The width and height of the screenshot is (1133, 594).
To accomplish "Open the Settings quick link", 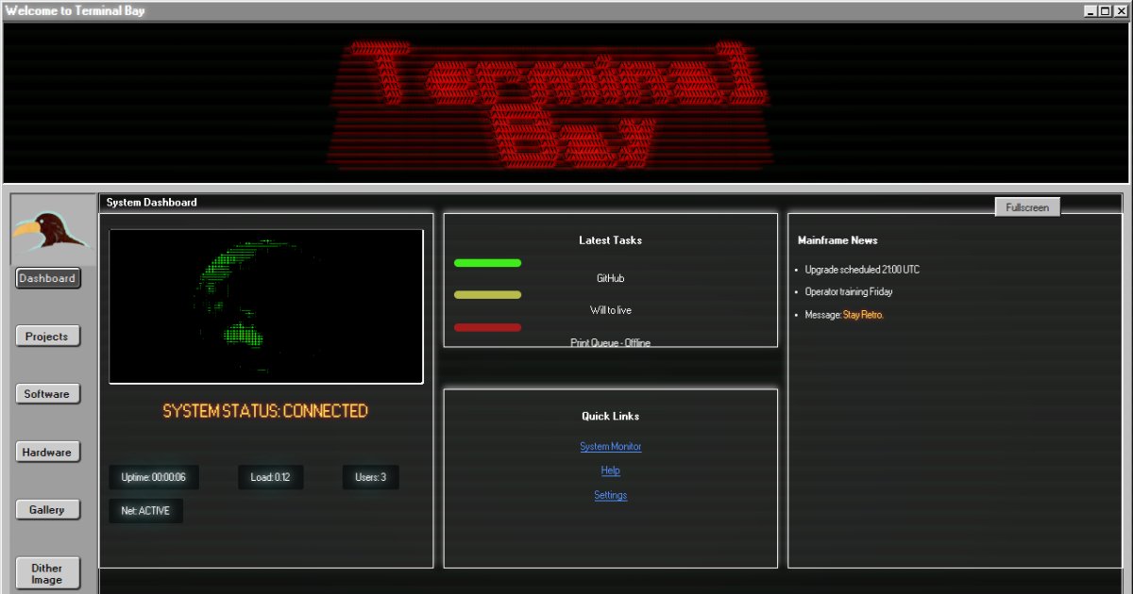I will pos(610,495).
